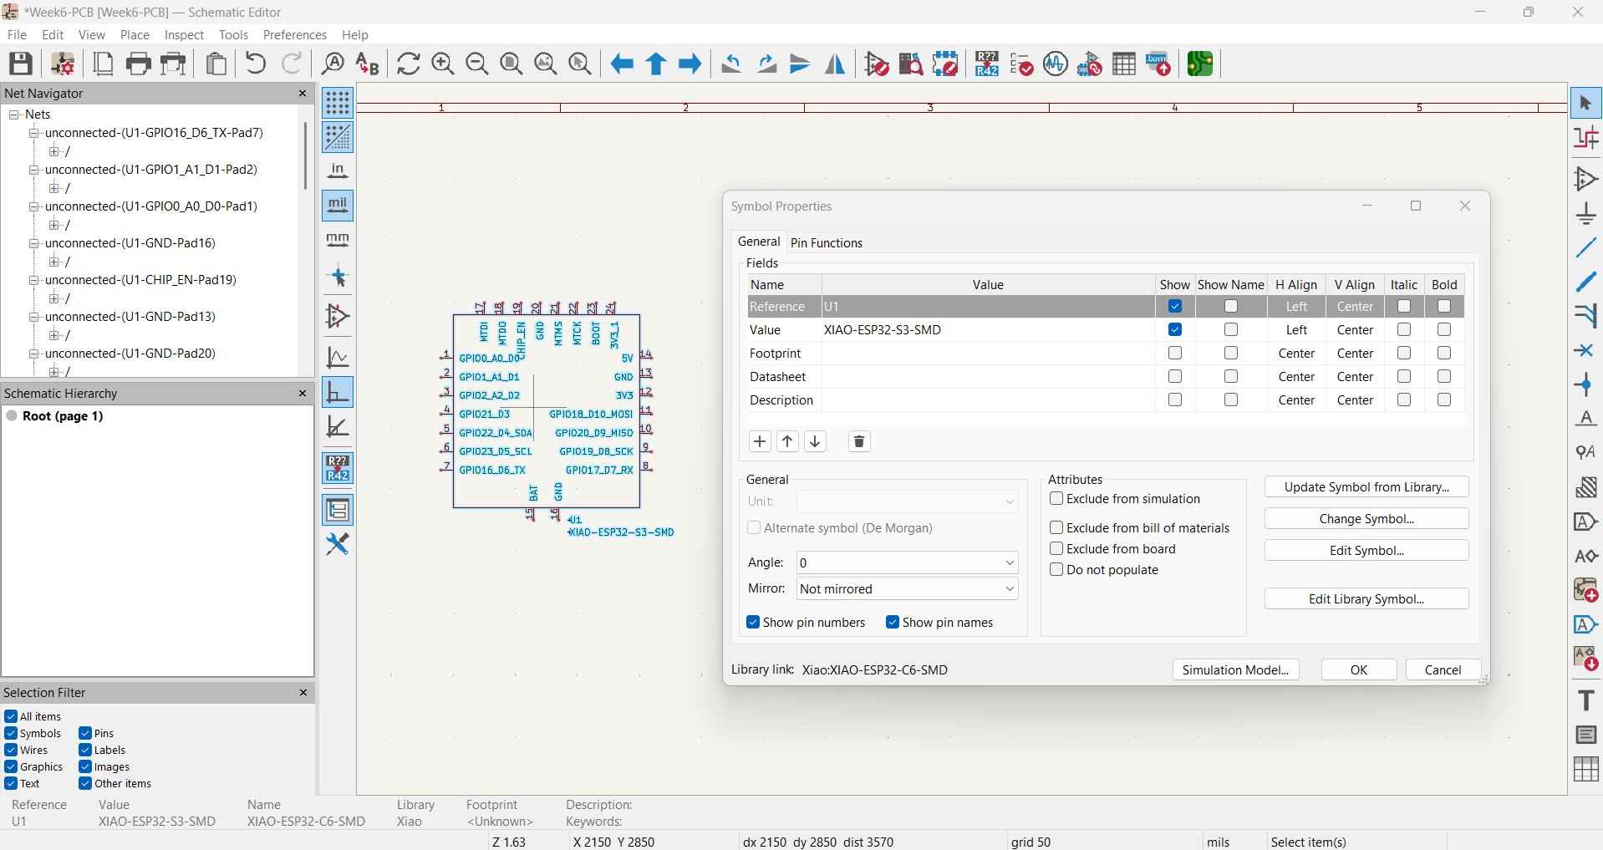
Task: Open the Annotate Schematic tool
Action: (x=987, y=64)
